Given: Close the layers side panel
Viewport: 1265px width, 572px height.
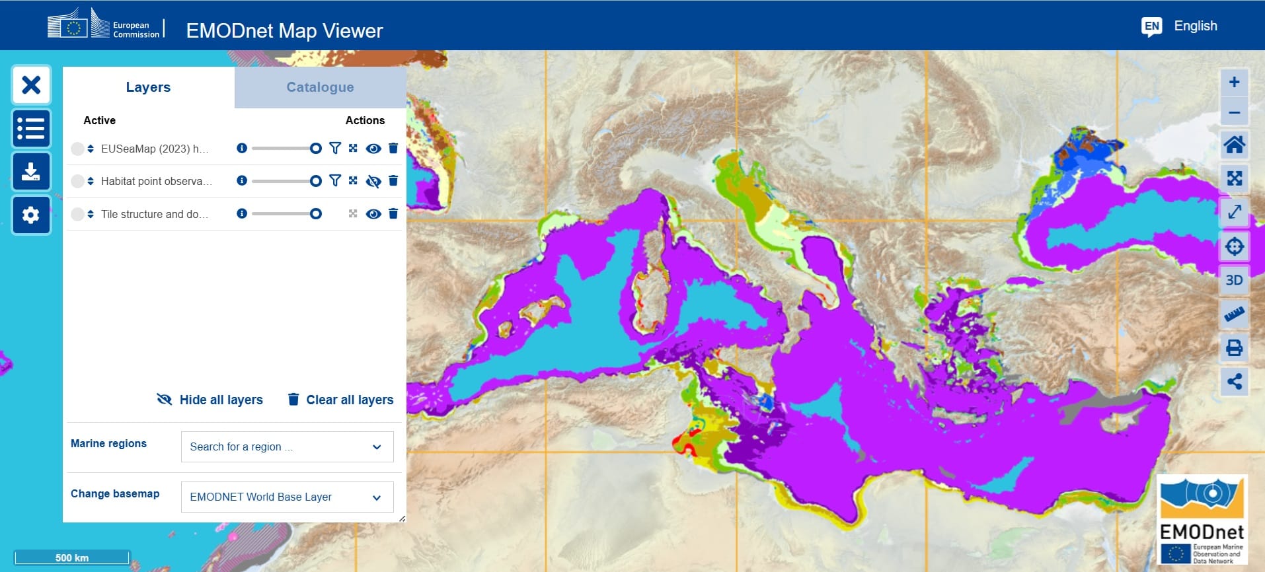Looking at the screenshot, I should [x=31, y=85].
